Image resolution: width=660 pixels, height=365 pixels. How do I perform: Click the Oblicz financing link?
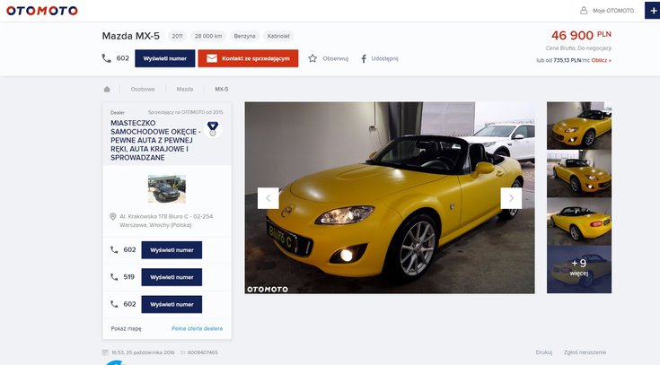click(601, 60)
